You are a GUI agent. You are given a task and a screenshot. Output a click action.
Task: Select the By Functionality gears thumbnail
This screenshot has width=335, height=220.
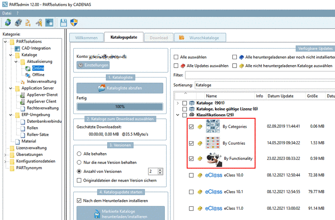pyautogui.click(x=214, y=159)
